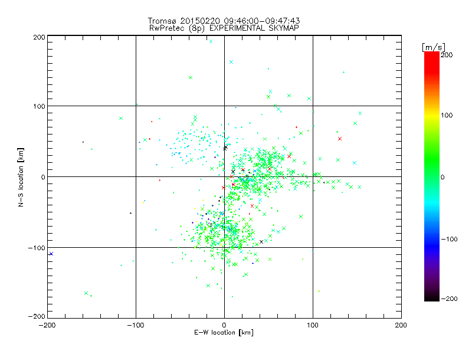
Task: Click the yellow band of the colorbar near 100
Action: tap(432, 116)
